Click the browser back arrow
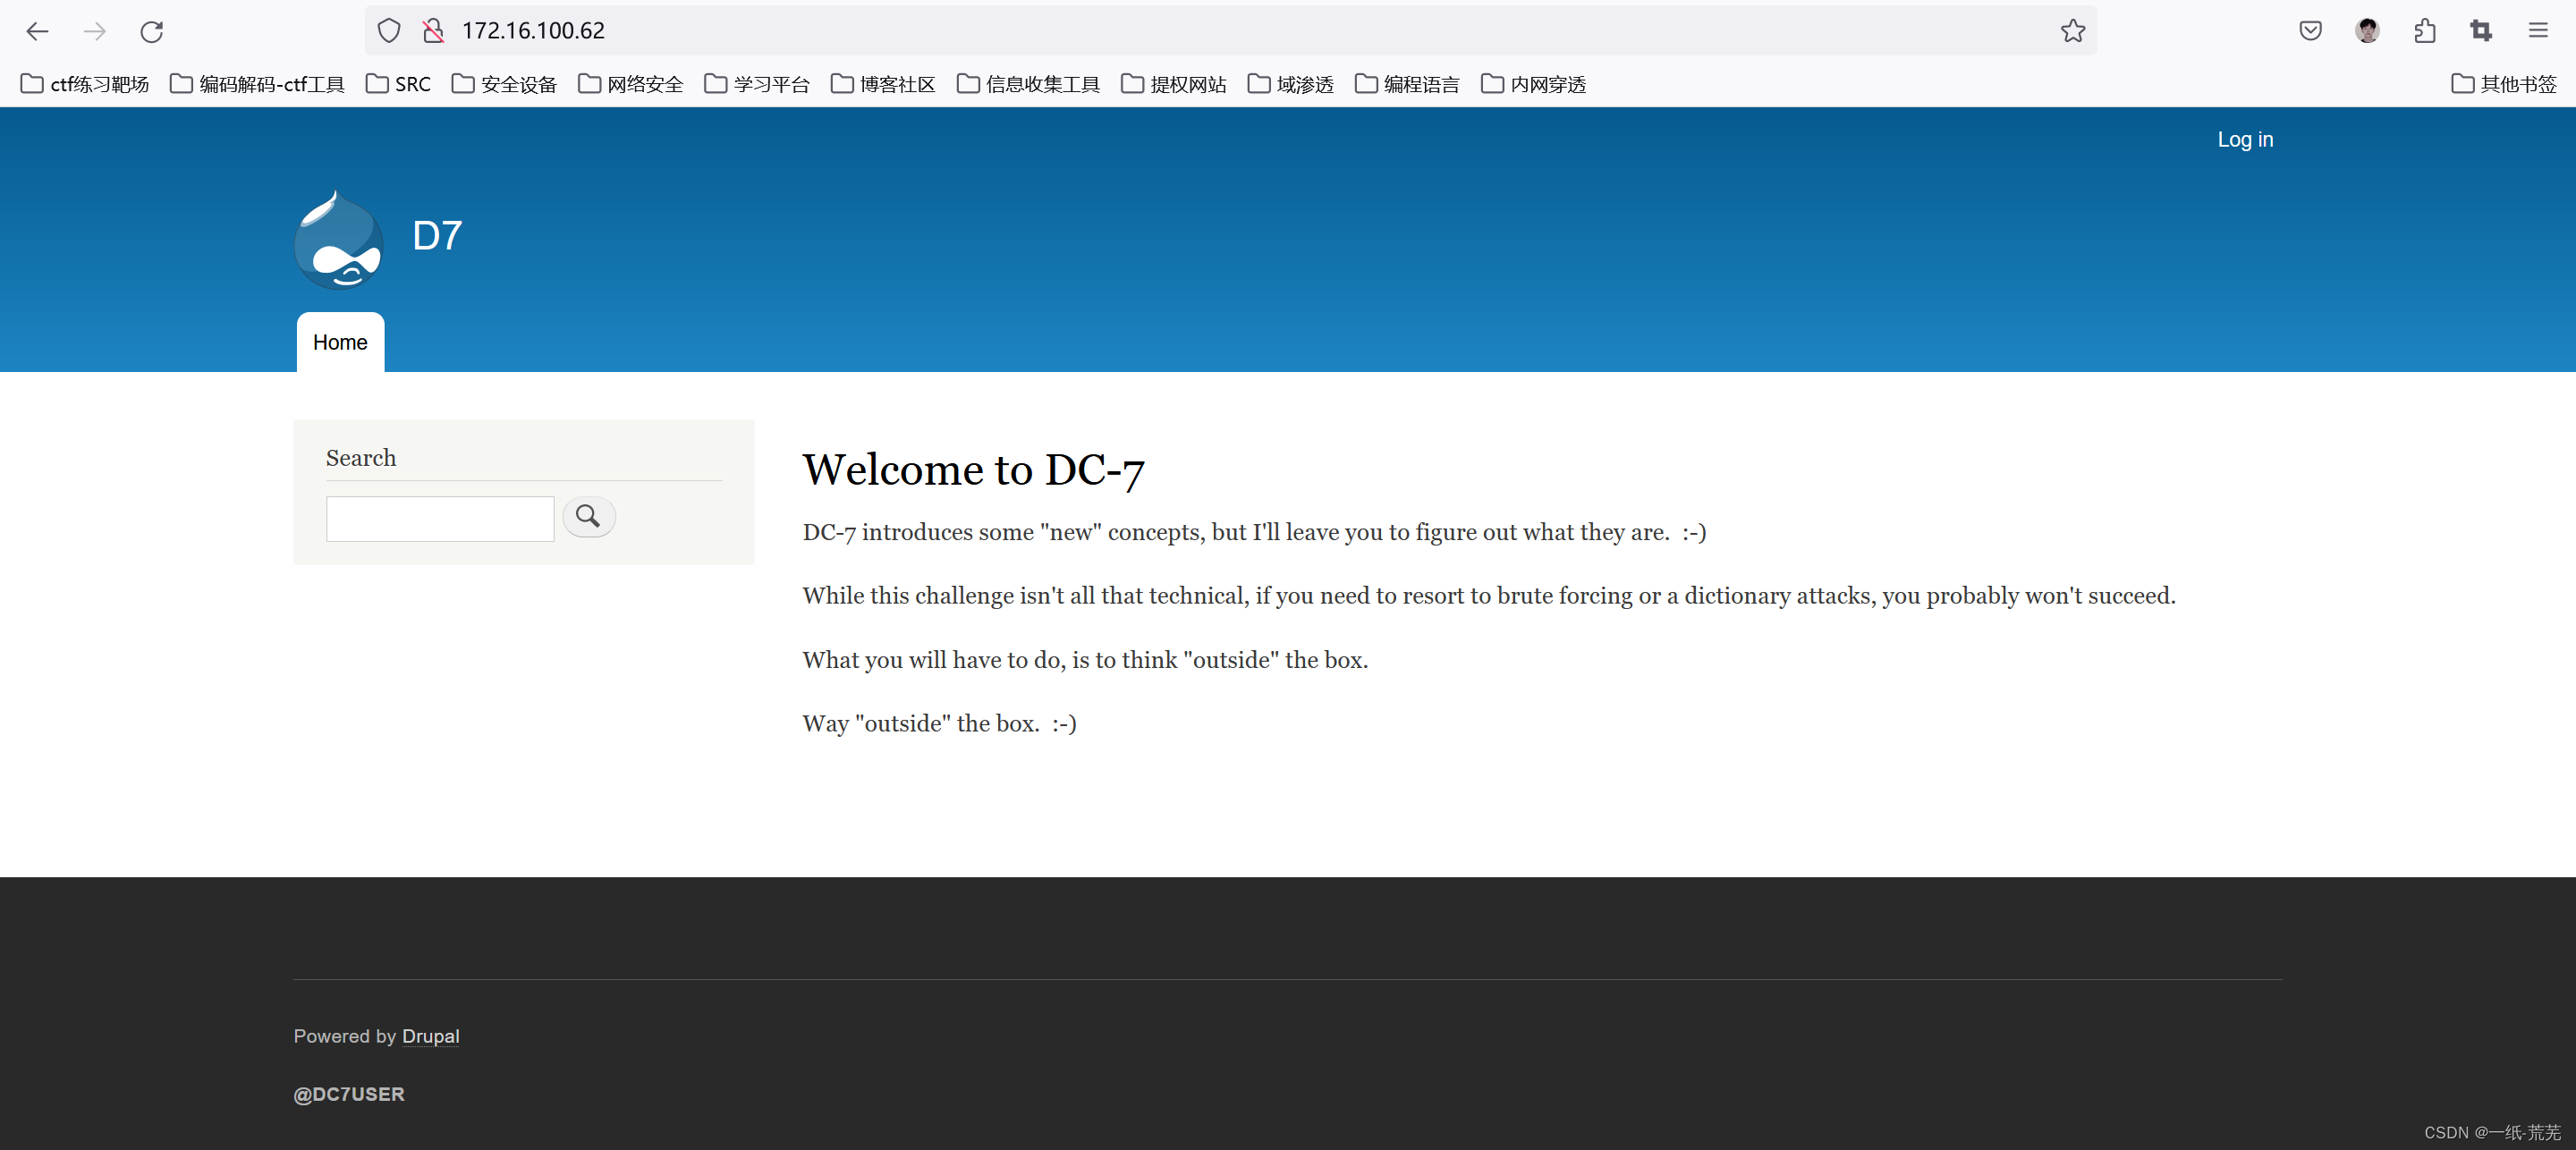 pos(37,31)
